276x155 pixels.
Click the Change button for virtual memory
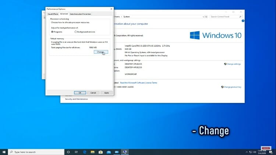pos(101,52)
